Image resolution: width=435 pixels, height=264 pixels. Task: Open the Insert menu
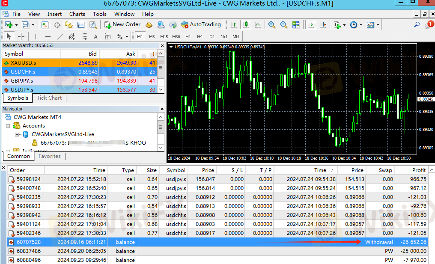[54, 14]
